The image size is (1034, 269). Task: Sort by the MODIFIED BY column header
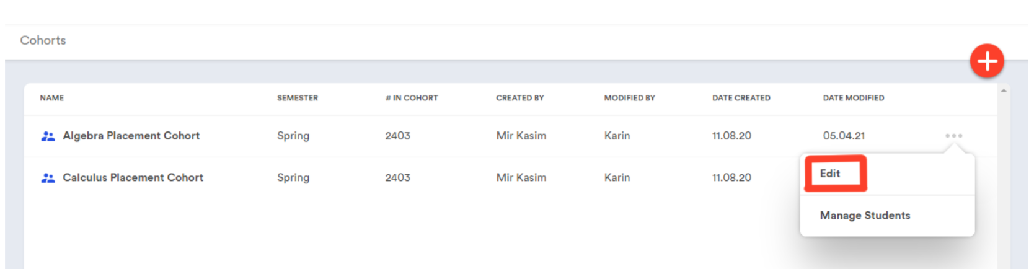(x=629, y=98)
